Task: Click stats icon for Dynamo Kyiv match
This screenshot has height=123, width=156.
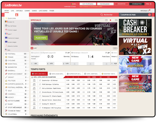Action: 40,80
